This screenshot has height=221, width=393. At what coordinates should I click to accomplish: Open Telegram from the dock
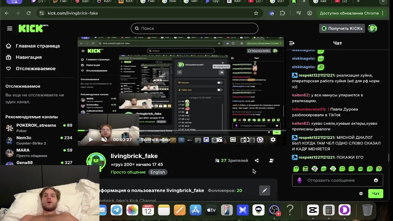(116, 210)
